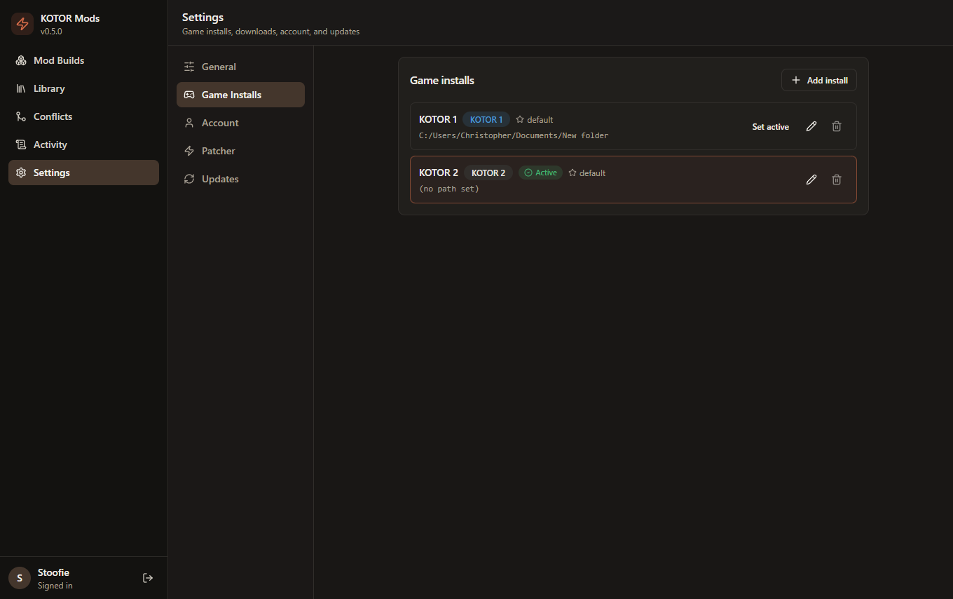The height and width of the screenshot is (599, 953).
Task: Delete the KOTOR 2 install with trash icon
Action: [837, 180]
